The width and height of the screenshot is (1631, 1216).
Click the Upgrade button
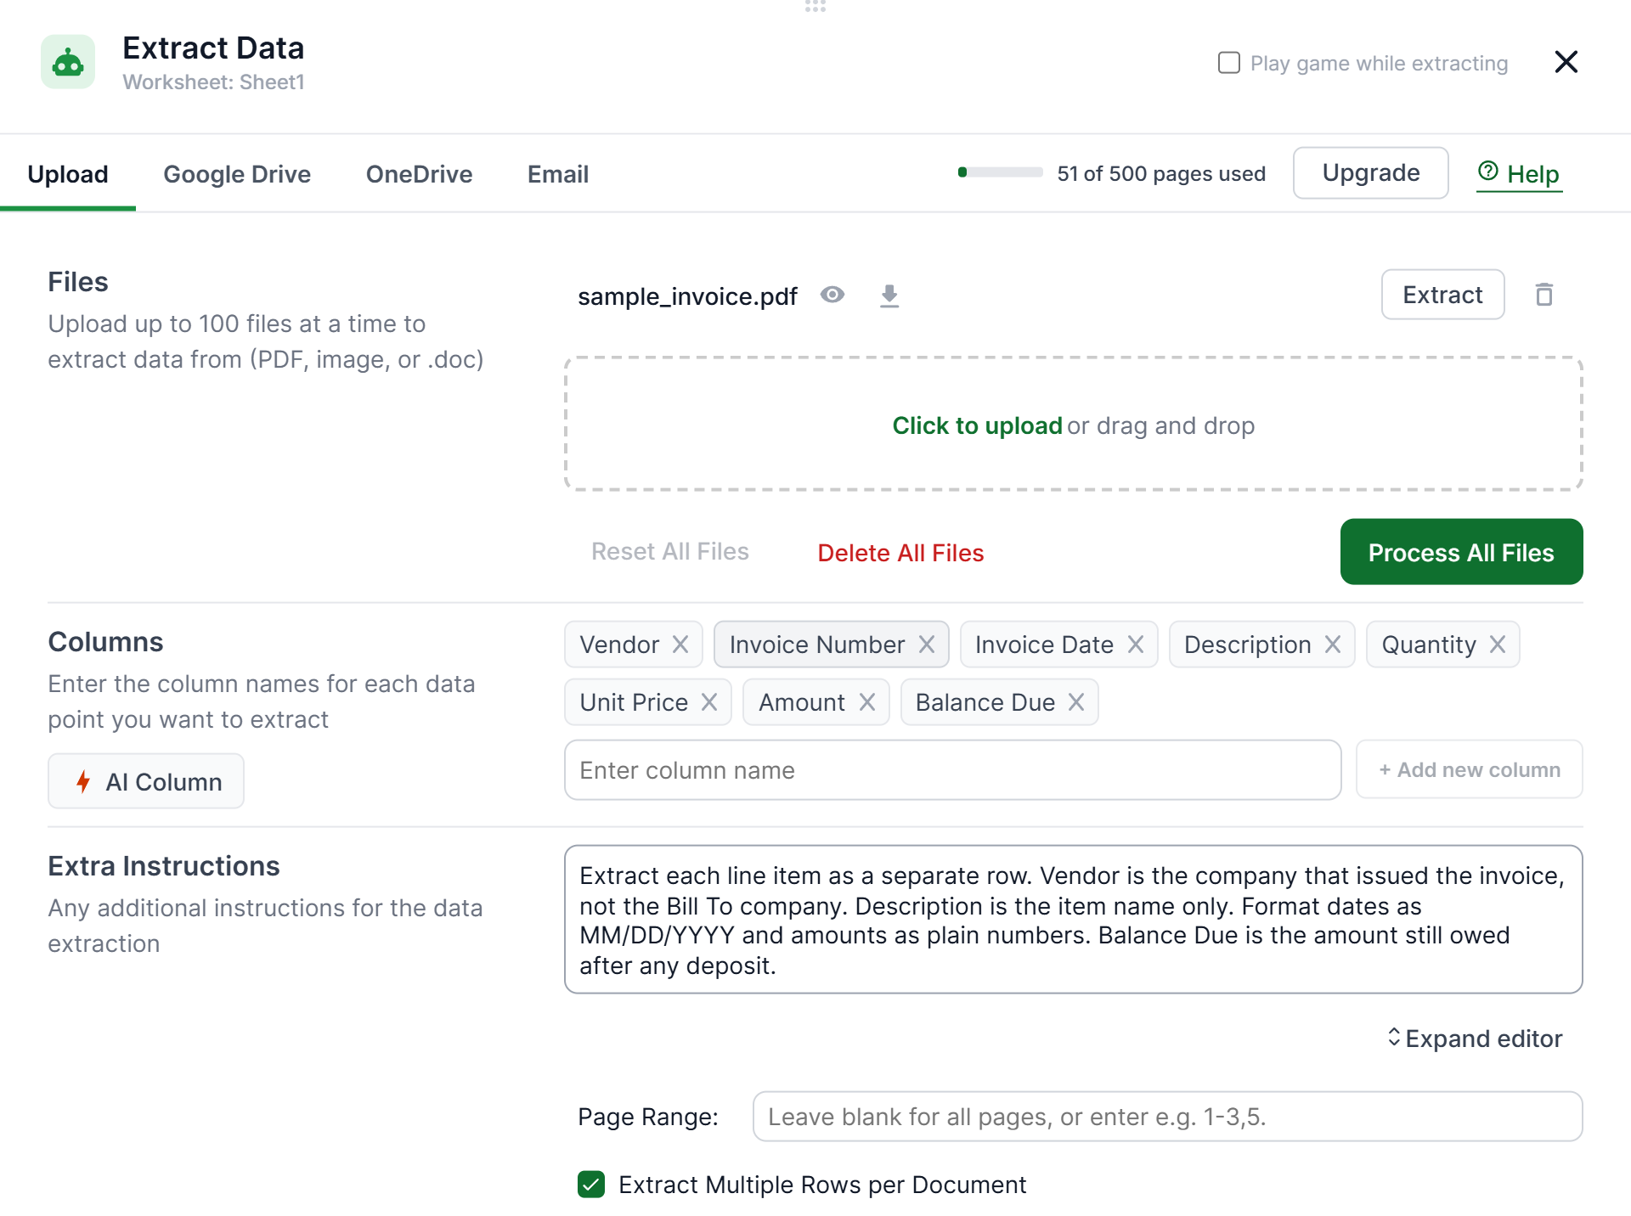1371,173
